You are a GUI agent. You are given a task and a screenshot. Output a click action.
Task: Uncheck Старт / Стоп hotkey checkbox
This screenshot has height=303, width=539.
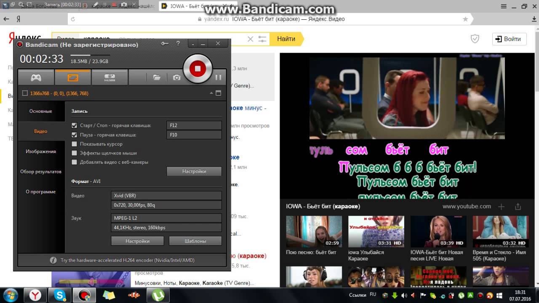75,125
